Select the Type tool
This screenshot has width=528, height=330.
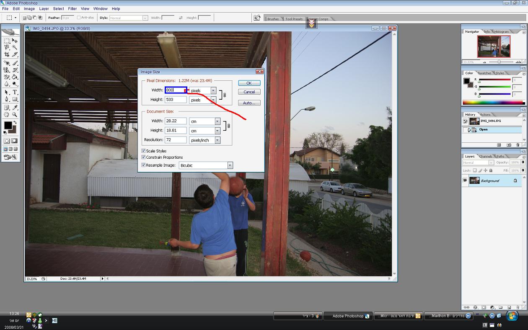coord(15,92)
